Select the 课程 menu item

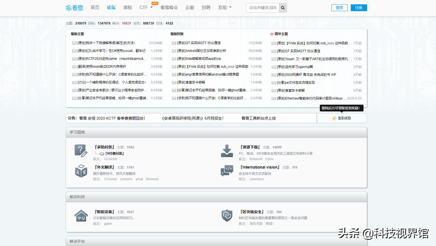[x=128, y=8]
